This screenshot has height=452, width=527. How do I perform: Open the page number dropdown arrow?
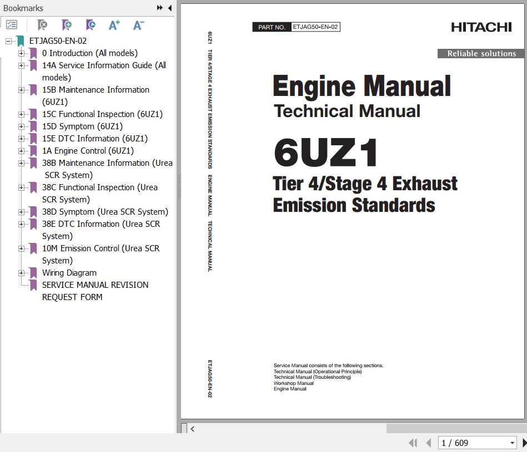click(512, 443)
